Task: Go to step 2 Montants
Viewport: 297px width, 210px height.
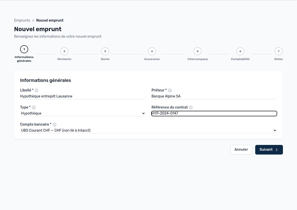Action: click(64, 54)
